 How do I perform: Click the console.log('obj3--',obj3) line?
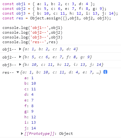pos(32,38)
